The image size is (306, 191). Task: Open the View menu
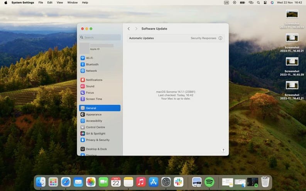[60, 3]
